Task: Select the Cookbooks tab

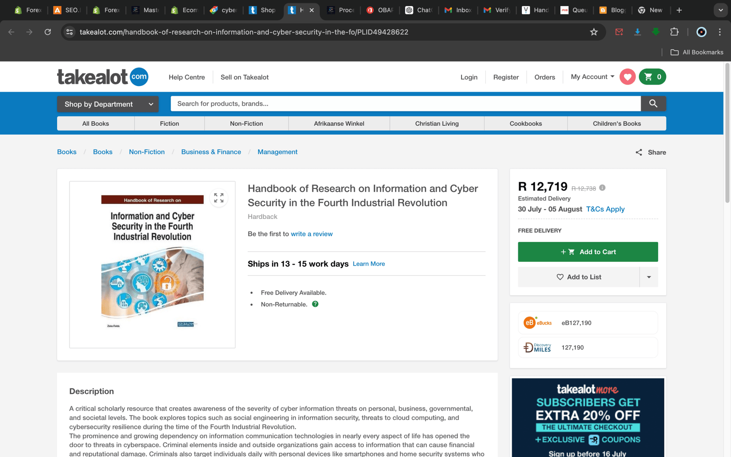Action: (x=526, y=123)
